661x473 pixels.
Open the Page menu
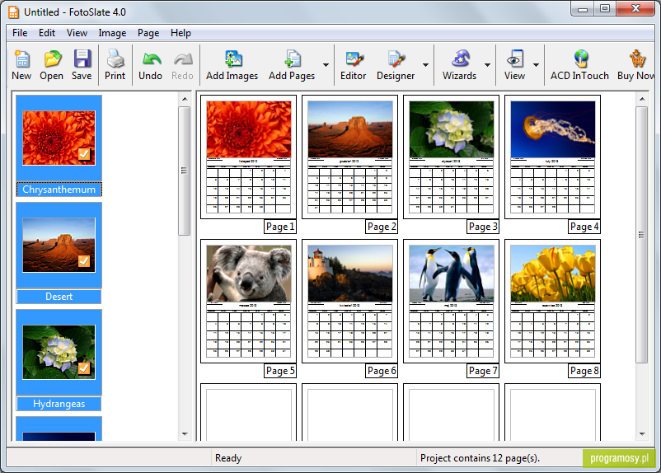click(148, 33)
